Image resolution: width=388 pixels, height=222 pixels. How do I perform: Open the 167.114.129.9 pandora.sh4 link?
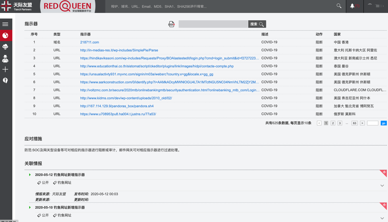(x=117, y=106)
